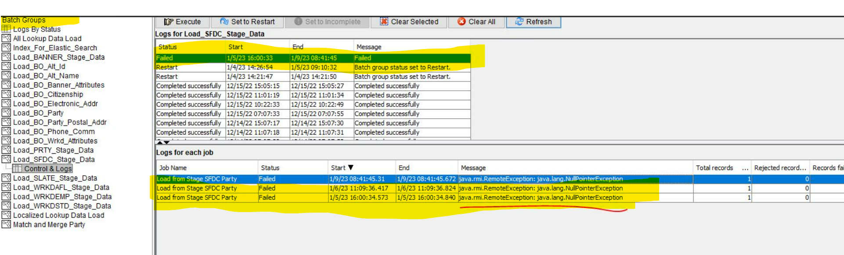Click Set to Restart button

[x=247, y=22]
